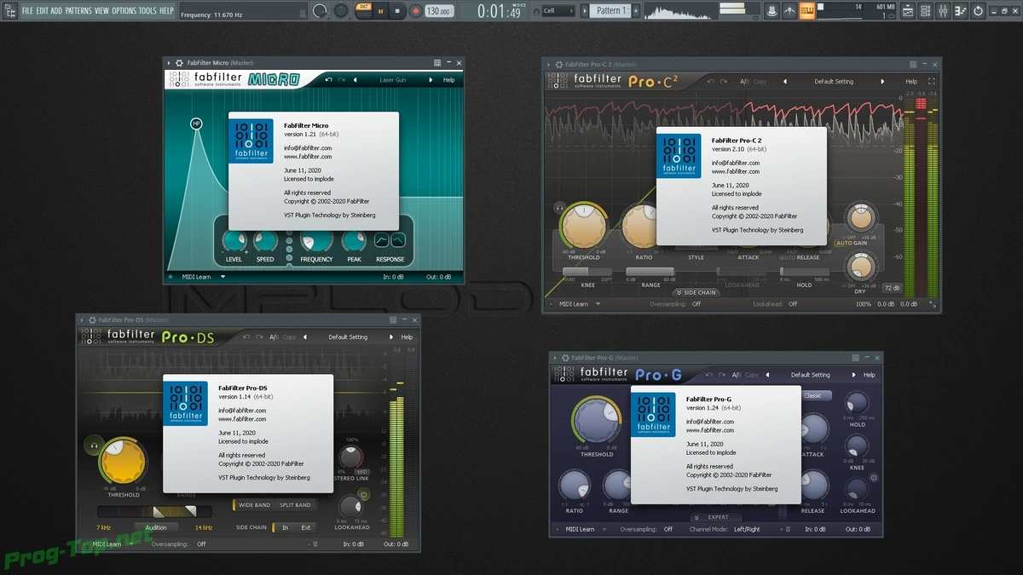
Task: Click Channel Mode Left/Right in Pro-G
Action: click(x=745, y=529)
